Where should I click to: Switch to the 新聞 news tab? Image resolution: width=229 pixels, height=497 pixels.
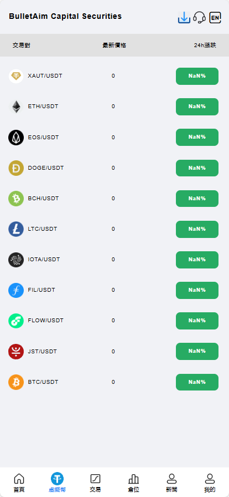(x=171, y=483)
